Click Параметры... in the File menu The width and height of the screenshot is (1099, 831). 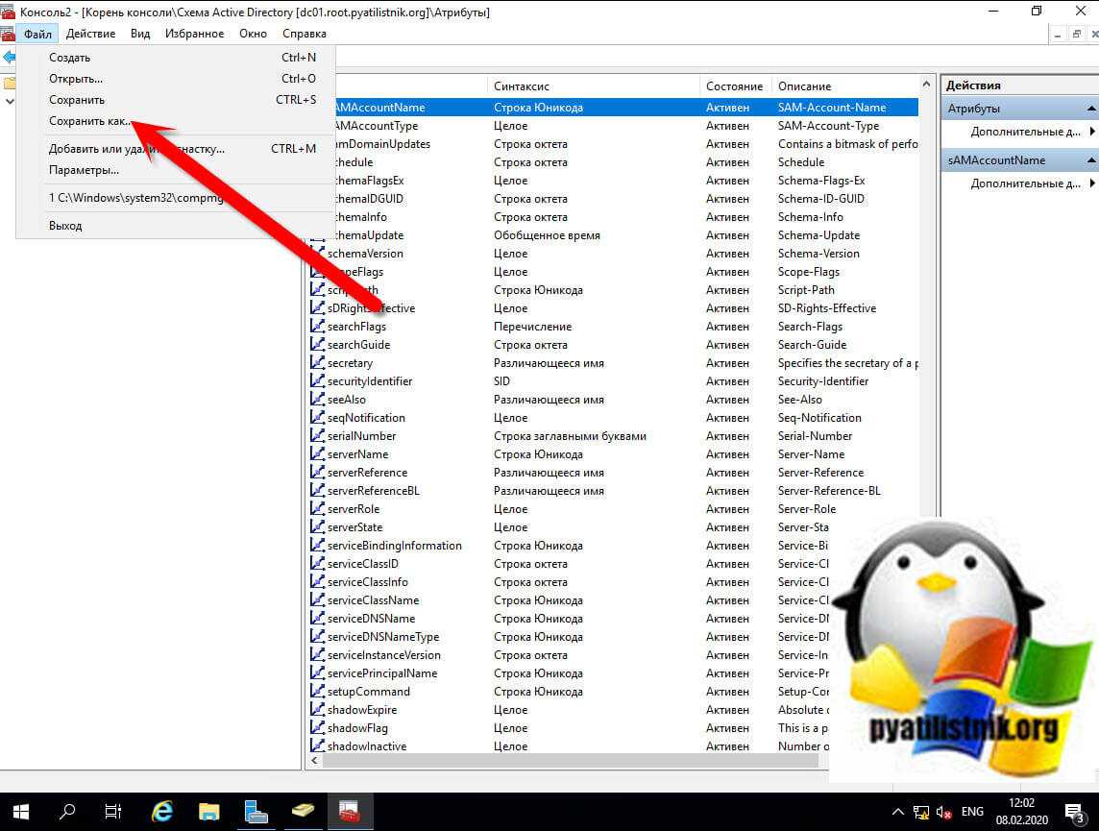(84, 170)
